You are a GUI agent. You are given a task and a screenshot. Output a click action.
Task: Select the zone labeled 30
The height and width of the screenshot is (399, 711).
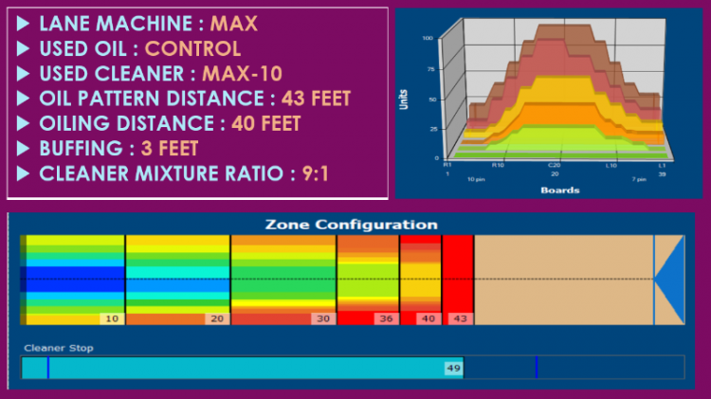[x=283, y=280]
